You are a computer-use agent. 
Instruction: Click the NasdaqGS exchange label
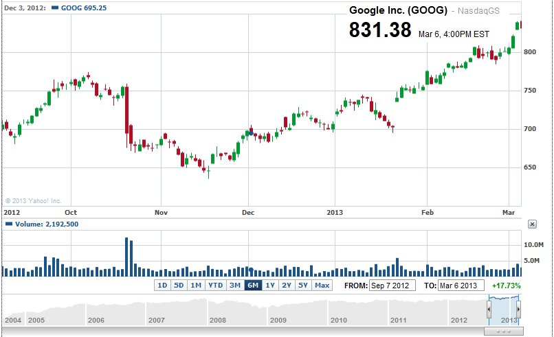pos(479,11)
